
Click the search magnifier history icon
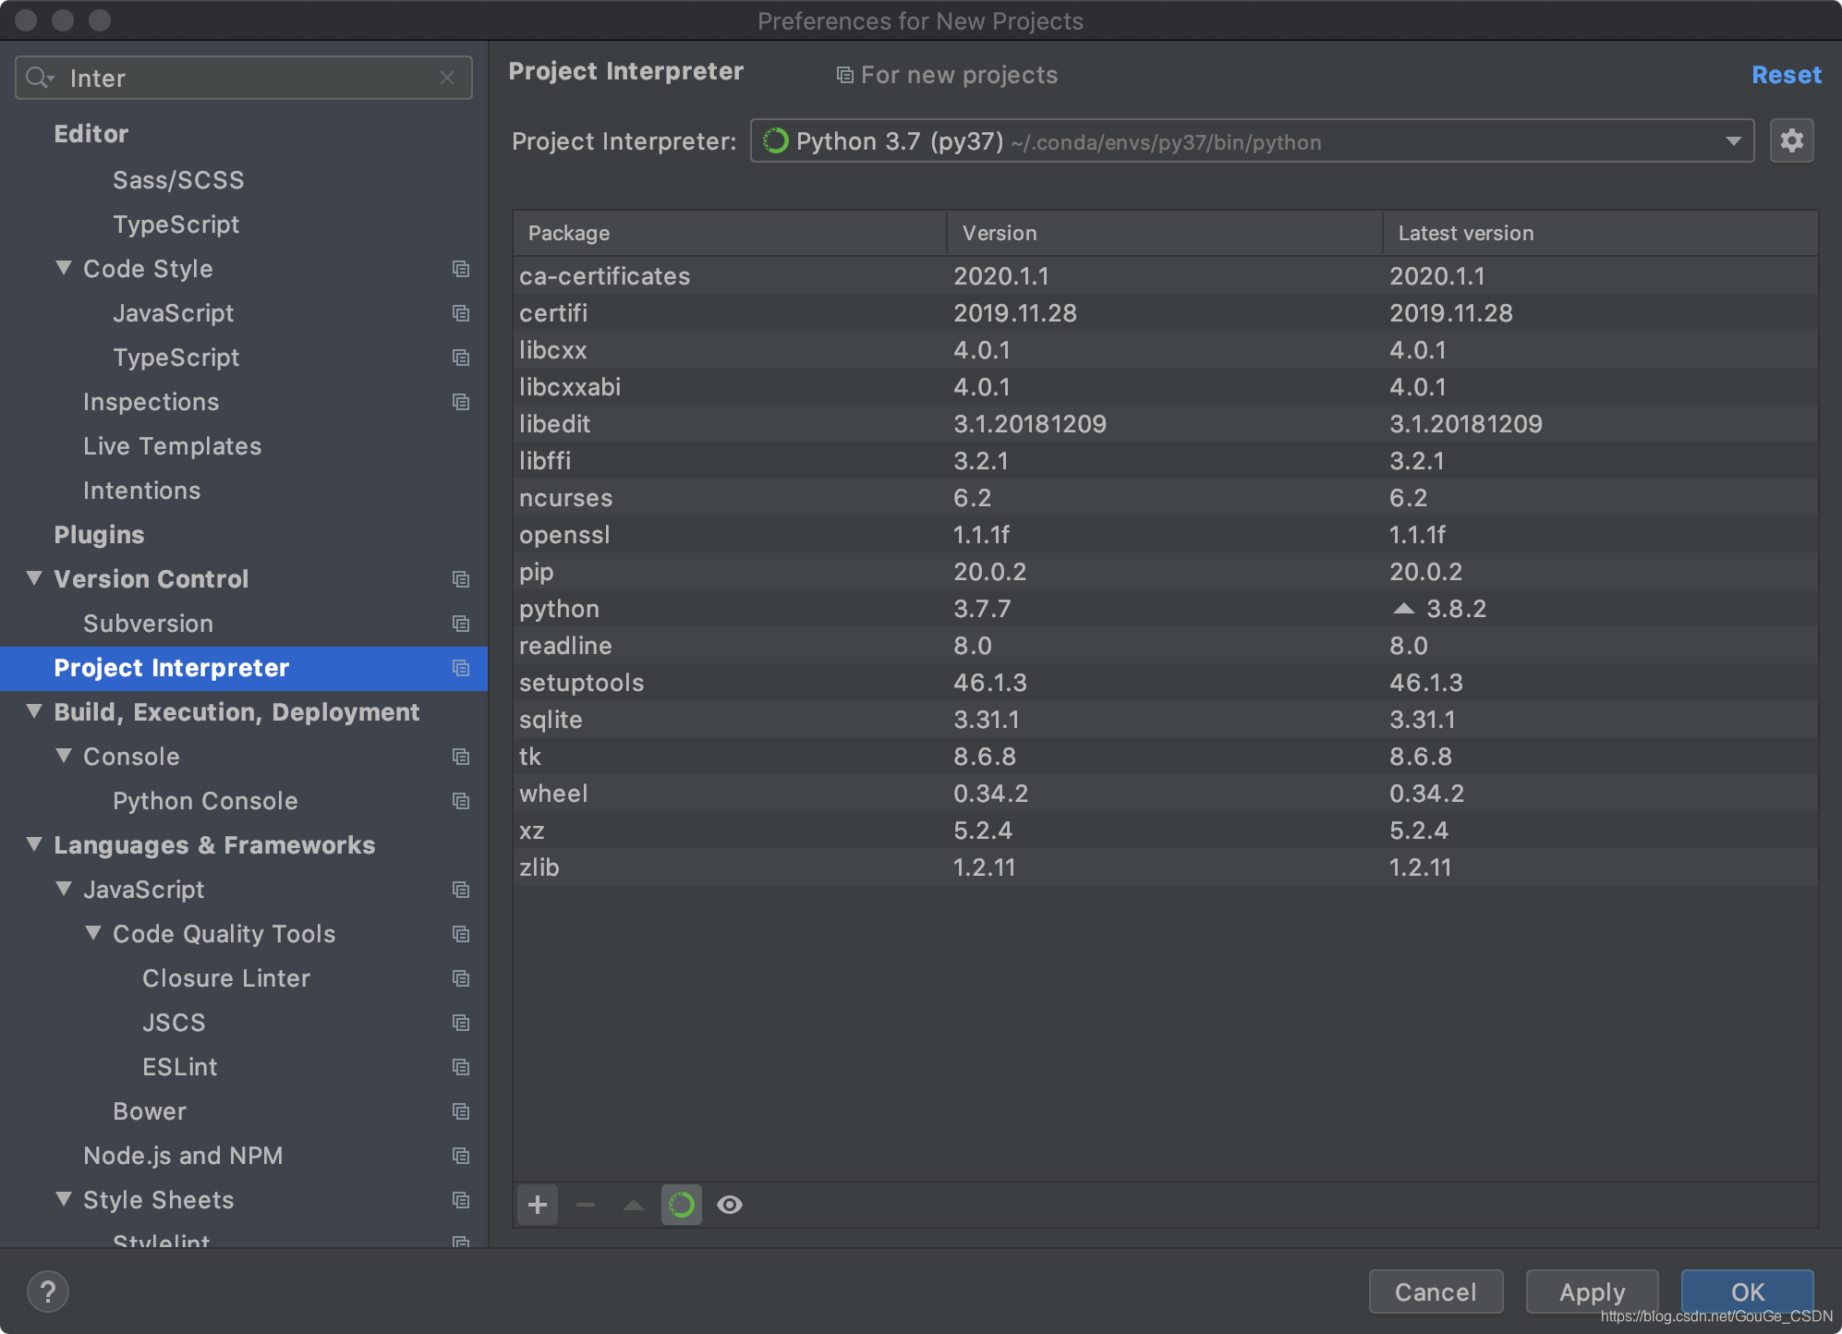pyautogui.click(x=40, y=78)
